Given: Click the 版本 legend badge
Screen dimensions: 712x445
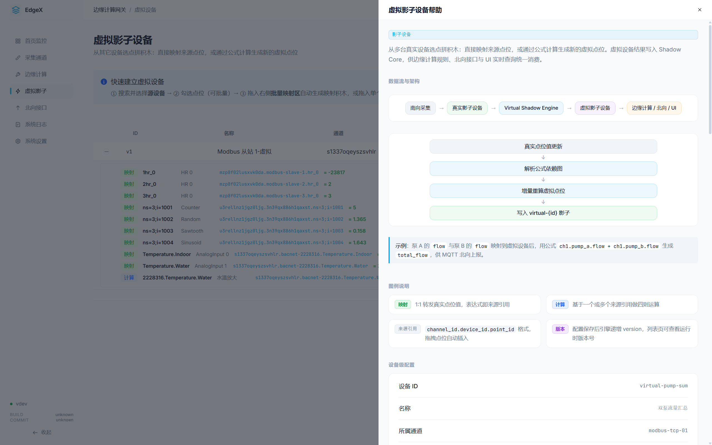Looking at the screenshot, I should point(560,329).
